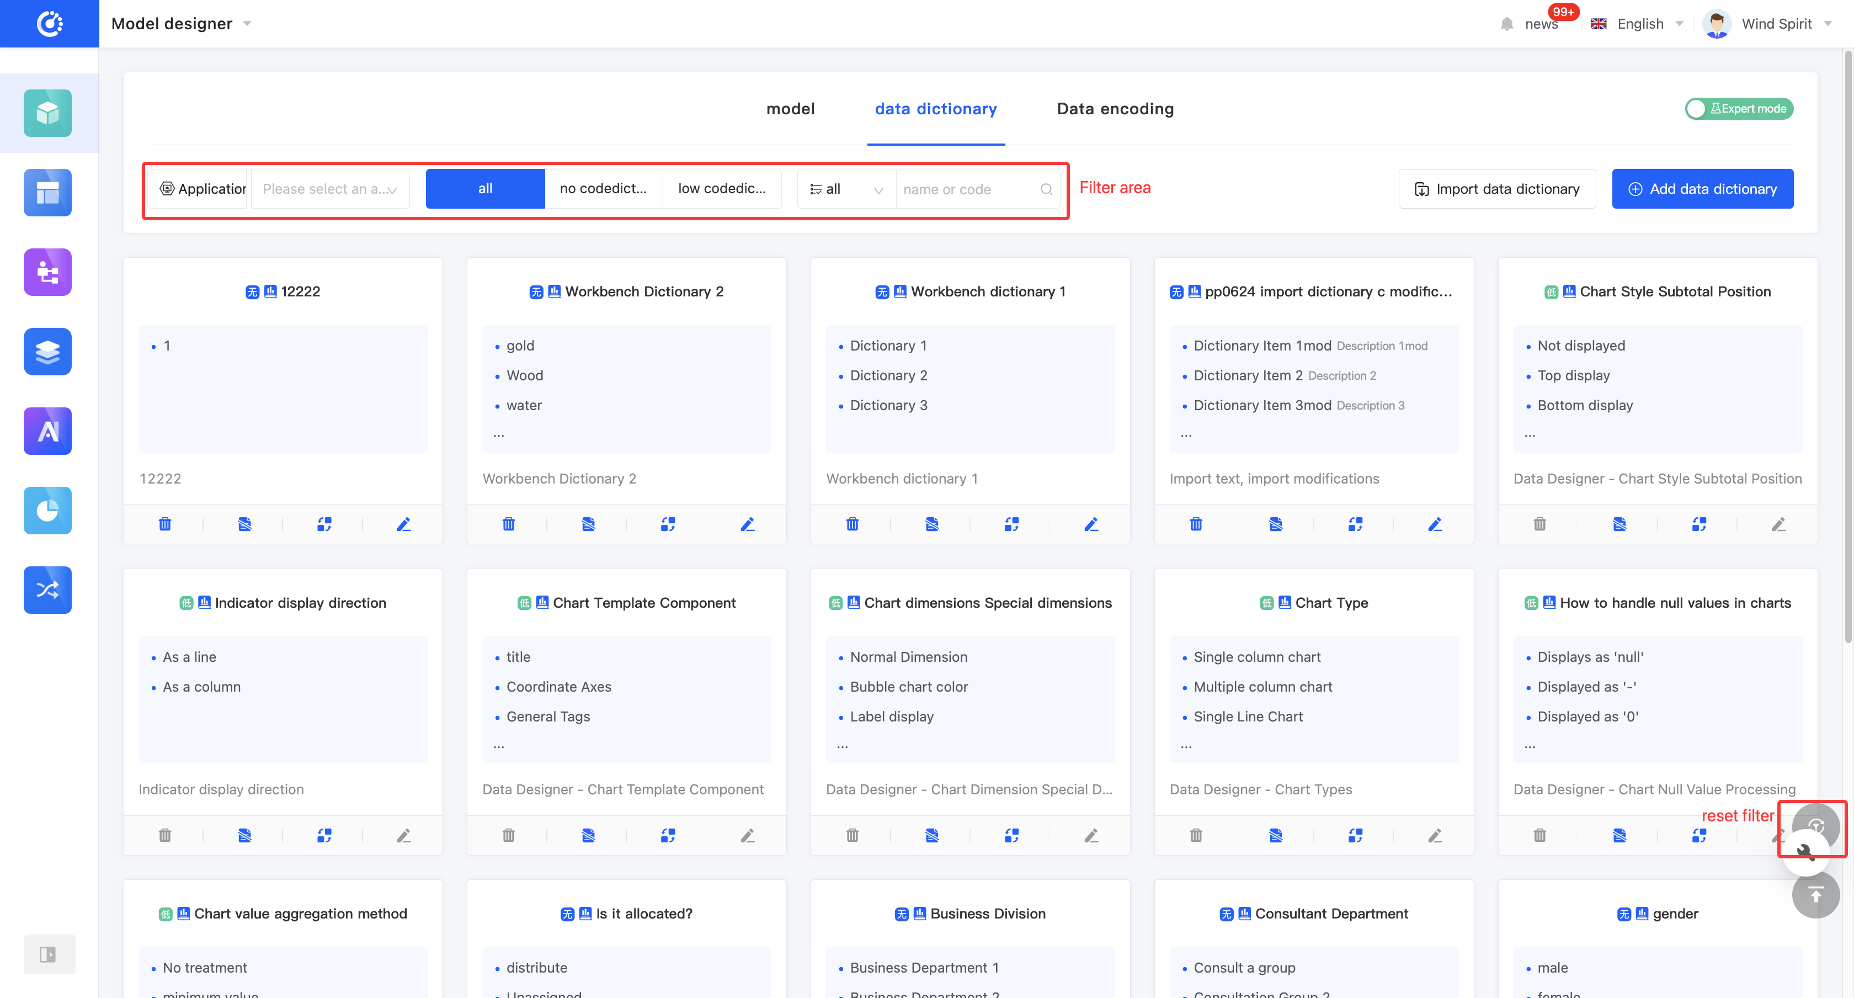Click the purple workflow sidebar icon
The height and width of the screenshot is (998, 1854).
[47, 272]
